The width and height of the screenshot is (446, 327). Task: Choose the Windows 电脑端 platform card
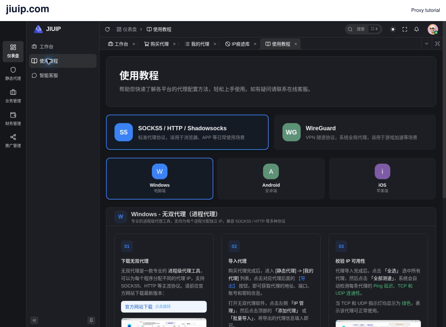click(160, 179)
